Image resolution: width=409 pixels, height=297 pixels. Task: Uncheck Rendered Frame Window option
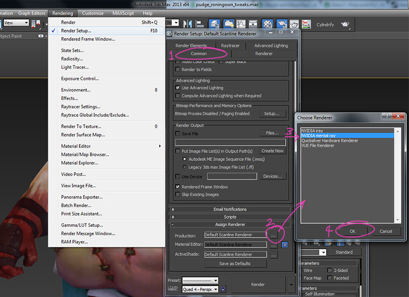click(x=178, y=187)
